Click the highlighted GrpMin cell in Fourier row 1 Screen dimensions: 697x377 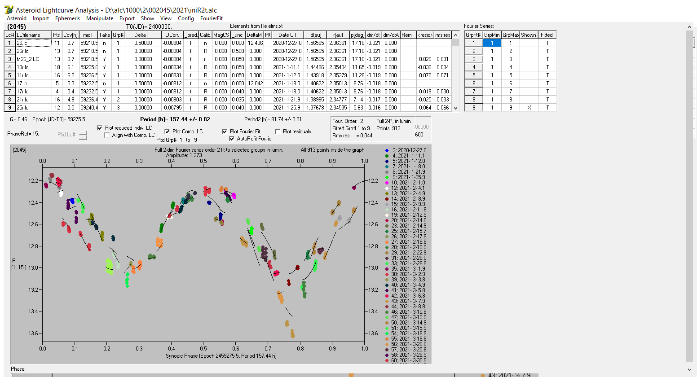pyautogui.click(x=492, y=43)
